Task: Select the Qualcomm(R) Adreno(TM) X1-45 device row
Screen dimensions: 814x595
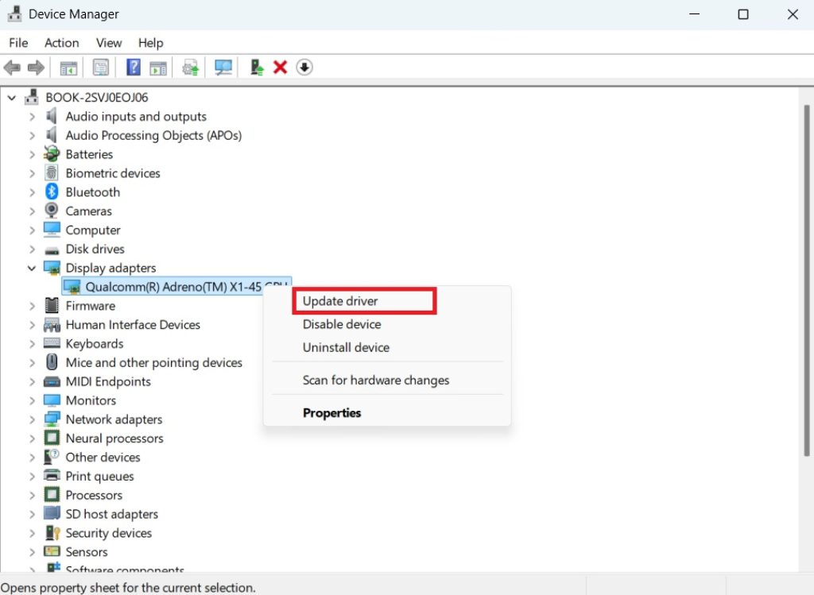Action: (176, 286)
